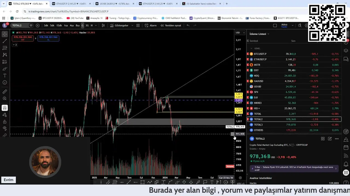350x196 pixels.
Task: Expand the collapsed indicators legend
Action: coord(14,45)
